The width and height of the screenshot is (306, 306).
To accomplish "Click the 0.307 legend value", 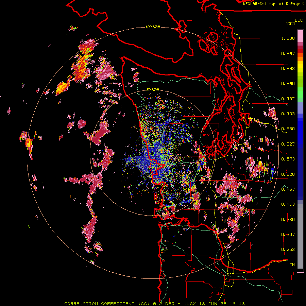I will coord(288,234).
